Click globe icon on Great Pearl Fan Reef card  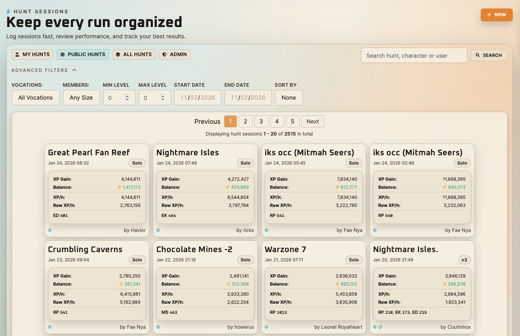[x=50, y=230]
